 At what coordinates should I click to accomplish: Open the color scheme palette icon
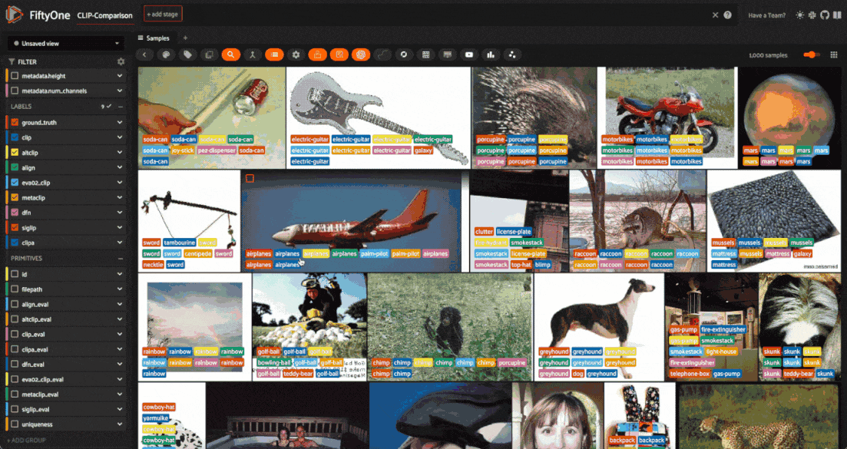[166, 54]
